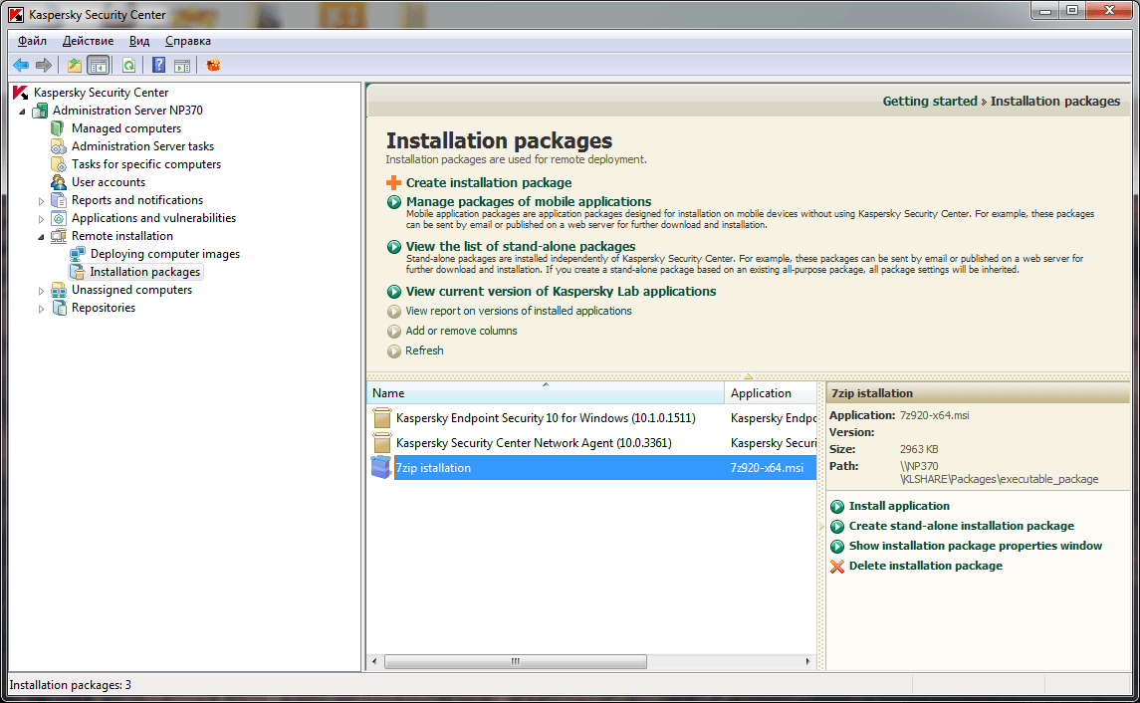Toggle the show/hide console tree icon
The image size is (1140, 703).
pos(99,66)
